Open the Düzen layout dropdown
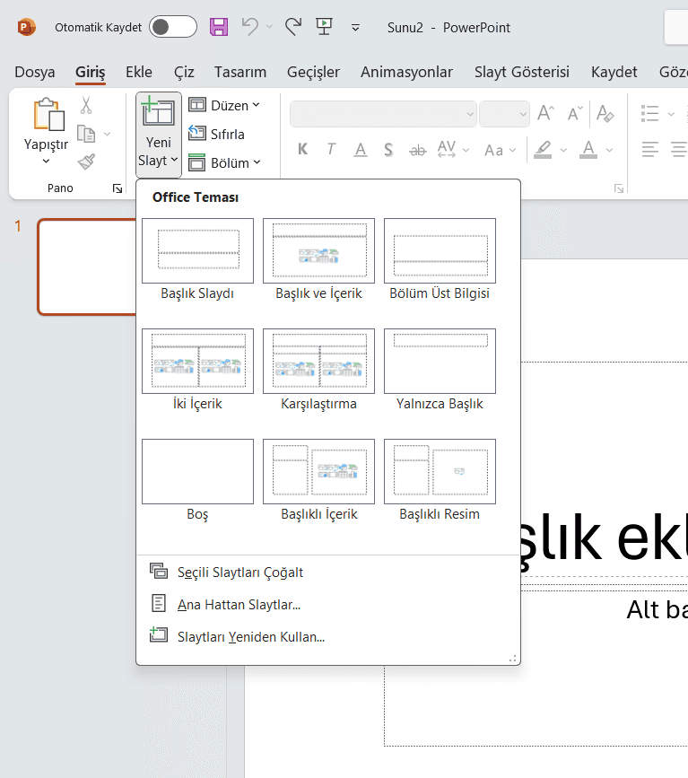Screen dimensions: 688x778 click(x=224, y=105)
